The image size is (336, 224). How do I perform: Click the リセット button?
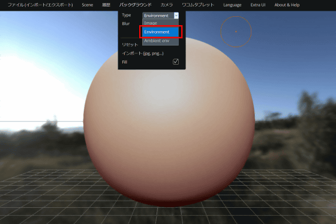tap(130, 44)
